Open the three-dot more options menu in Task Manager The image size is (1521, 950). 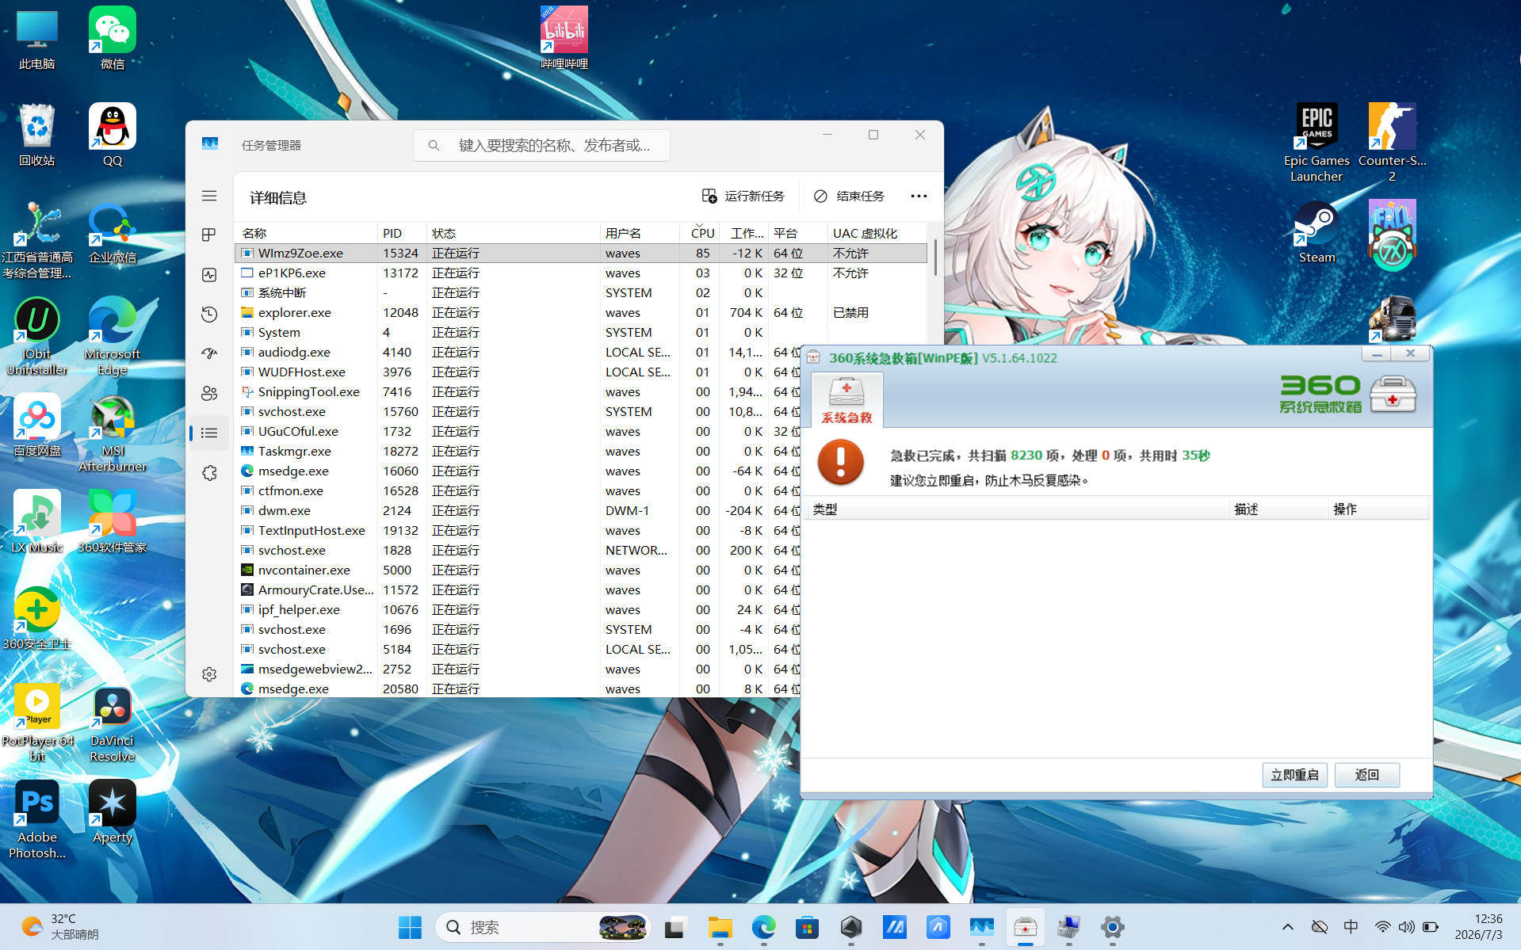tap(919, 196)
